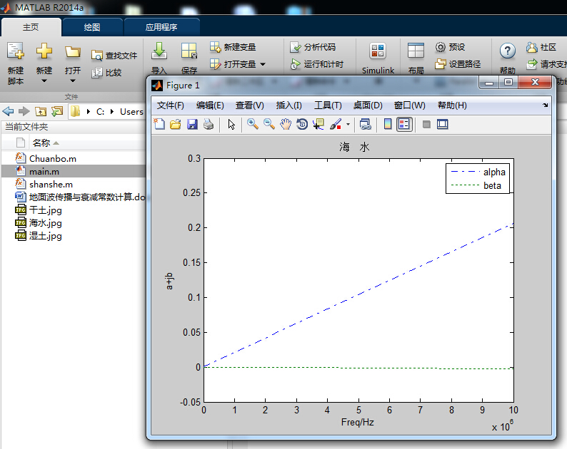Click Open File icon in Figure toolbar
Image resolution: width=567 pixels, height=449 pixels.
[x=176, y=125]
